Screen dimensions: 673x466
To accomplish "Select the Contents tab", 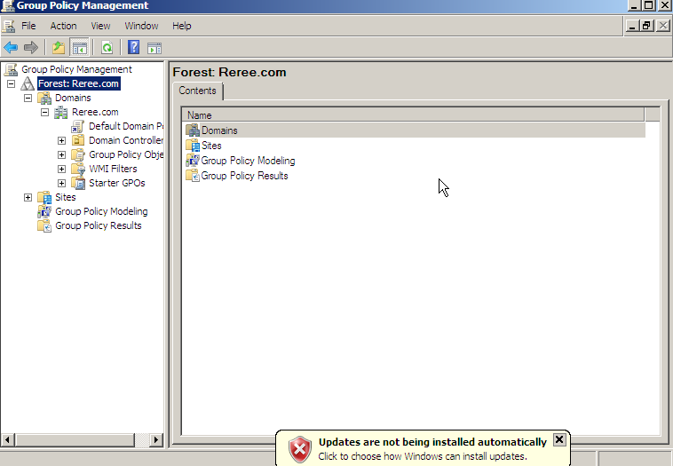I will click(x=197, y=91).
